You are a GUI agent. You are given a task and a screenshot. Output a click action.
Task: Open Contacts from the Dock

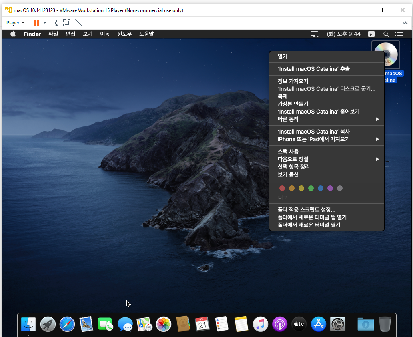[183, 324]
